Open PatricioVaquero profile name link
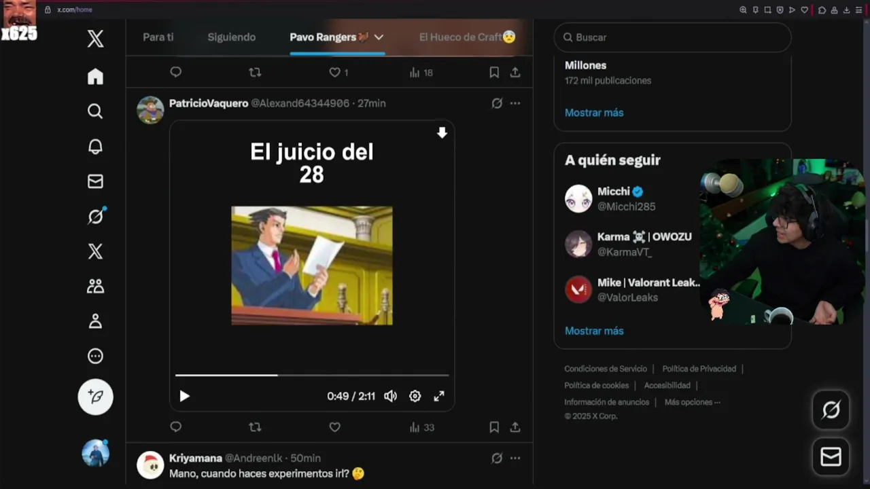This screenshot has width=870, height=489. pos(209,103)
